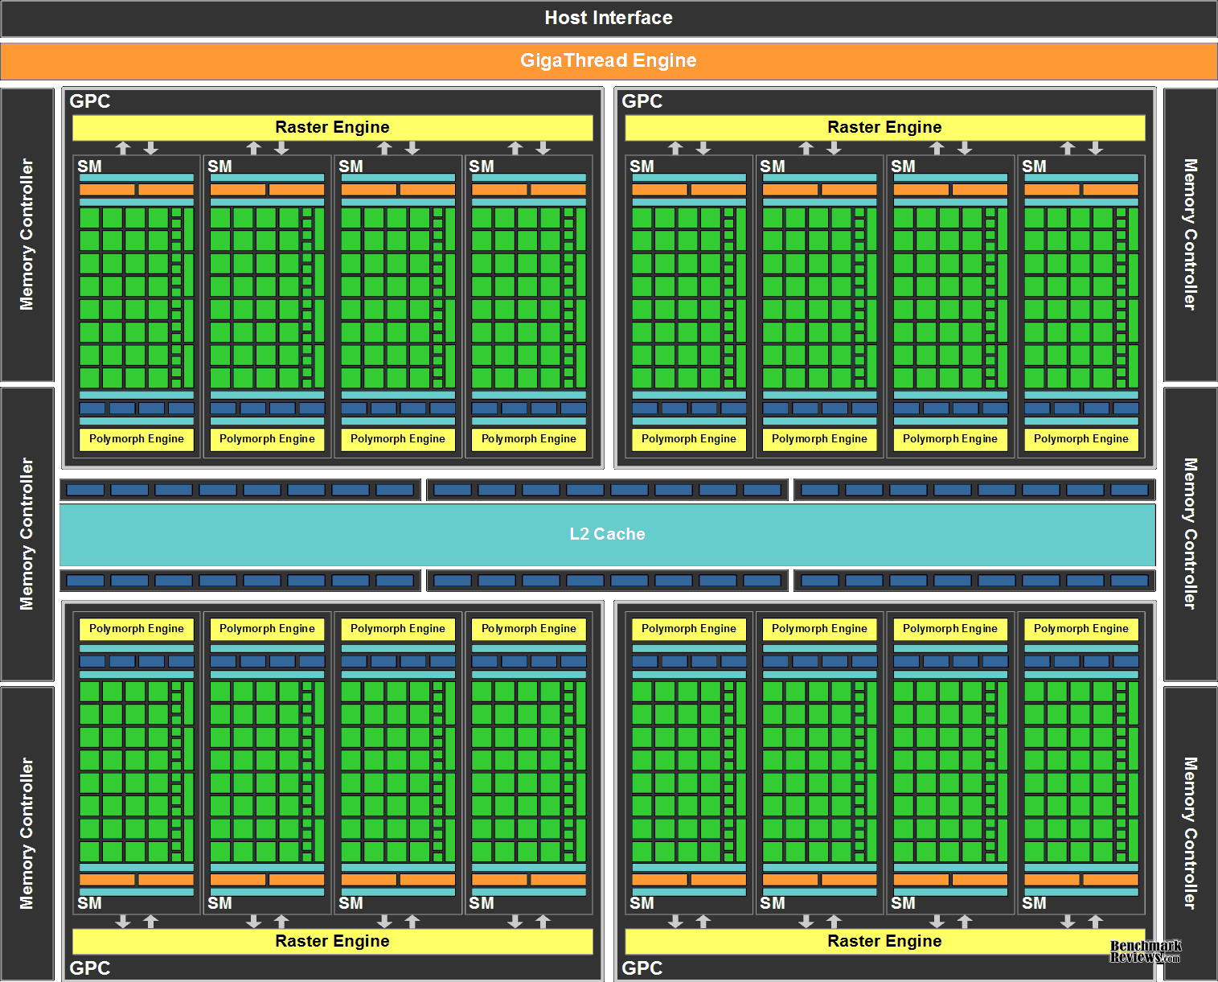The width and height of the screenshot is (1218, 982).
Task: Click the Benchmark Reviews watermark logo
Action: [x=1145, y=951]
